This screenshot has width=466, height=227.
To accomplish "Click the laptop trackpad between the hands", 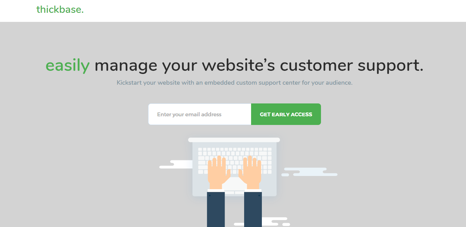I will pos(235,183).
